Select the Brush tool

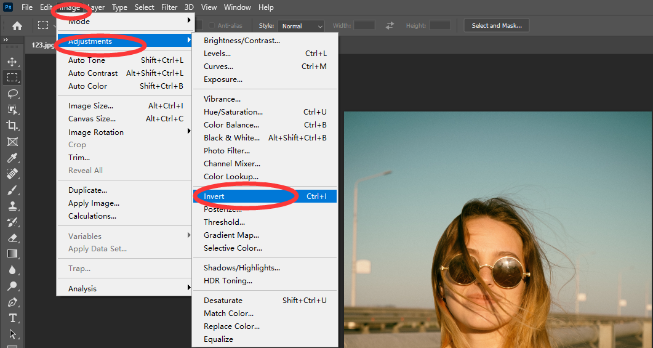tap(12, 190)
